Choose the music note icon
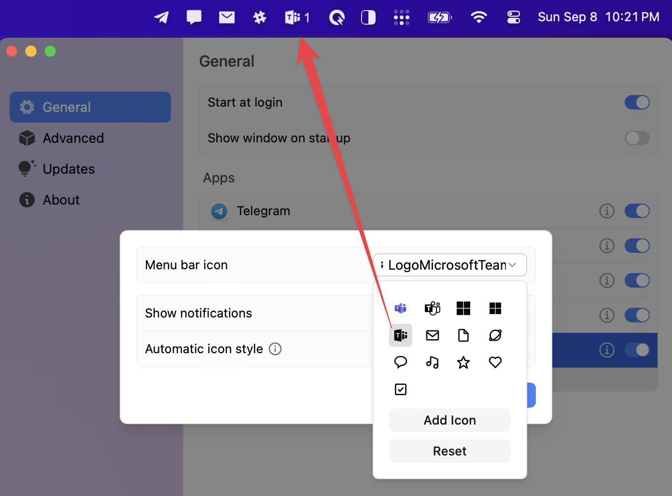The width and height of the screenshot is (672, 496). [433, 362]
